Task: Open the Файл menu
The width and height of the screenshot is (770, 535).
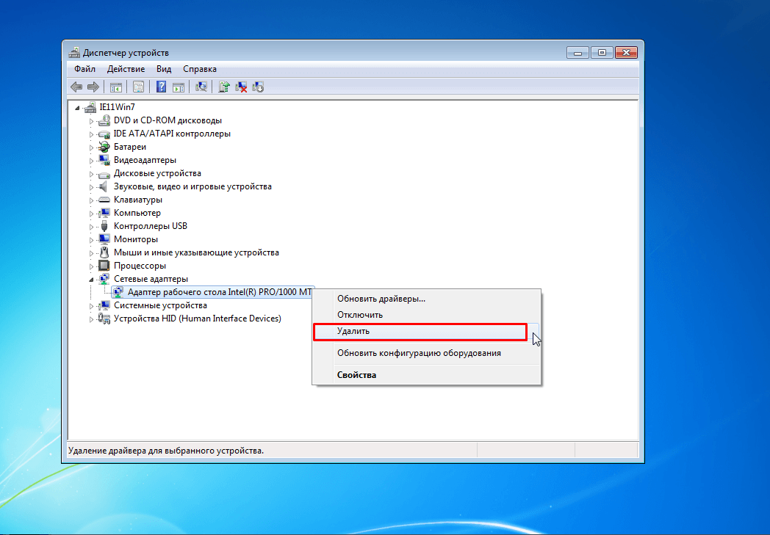Action: (85, 69)
